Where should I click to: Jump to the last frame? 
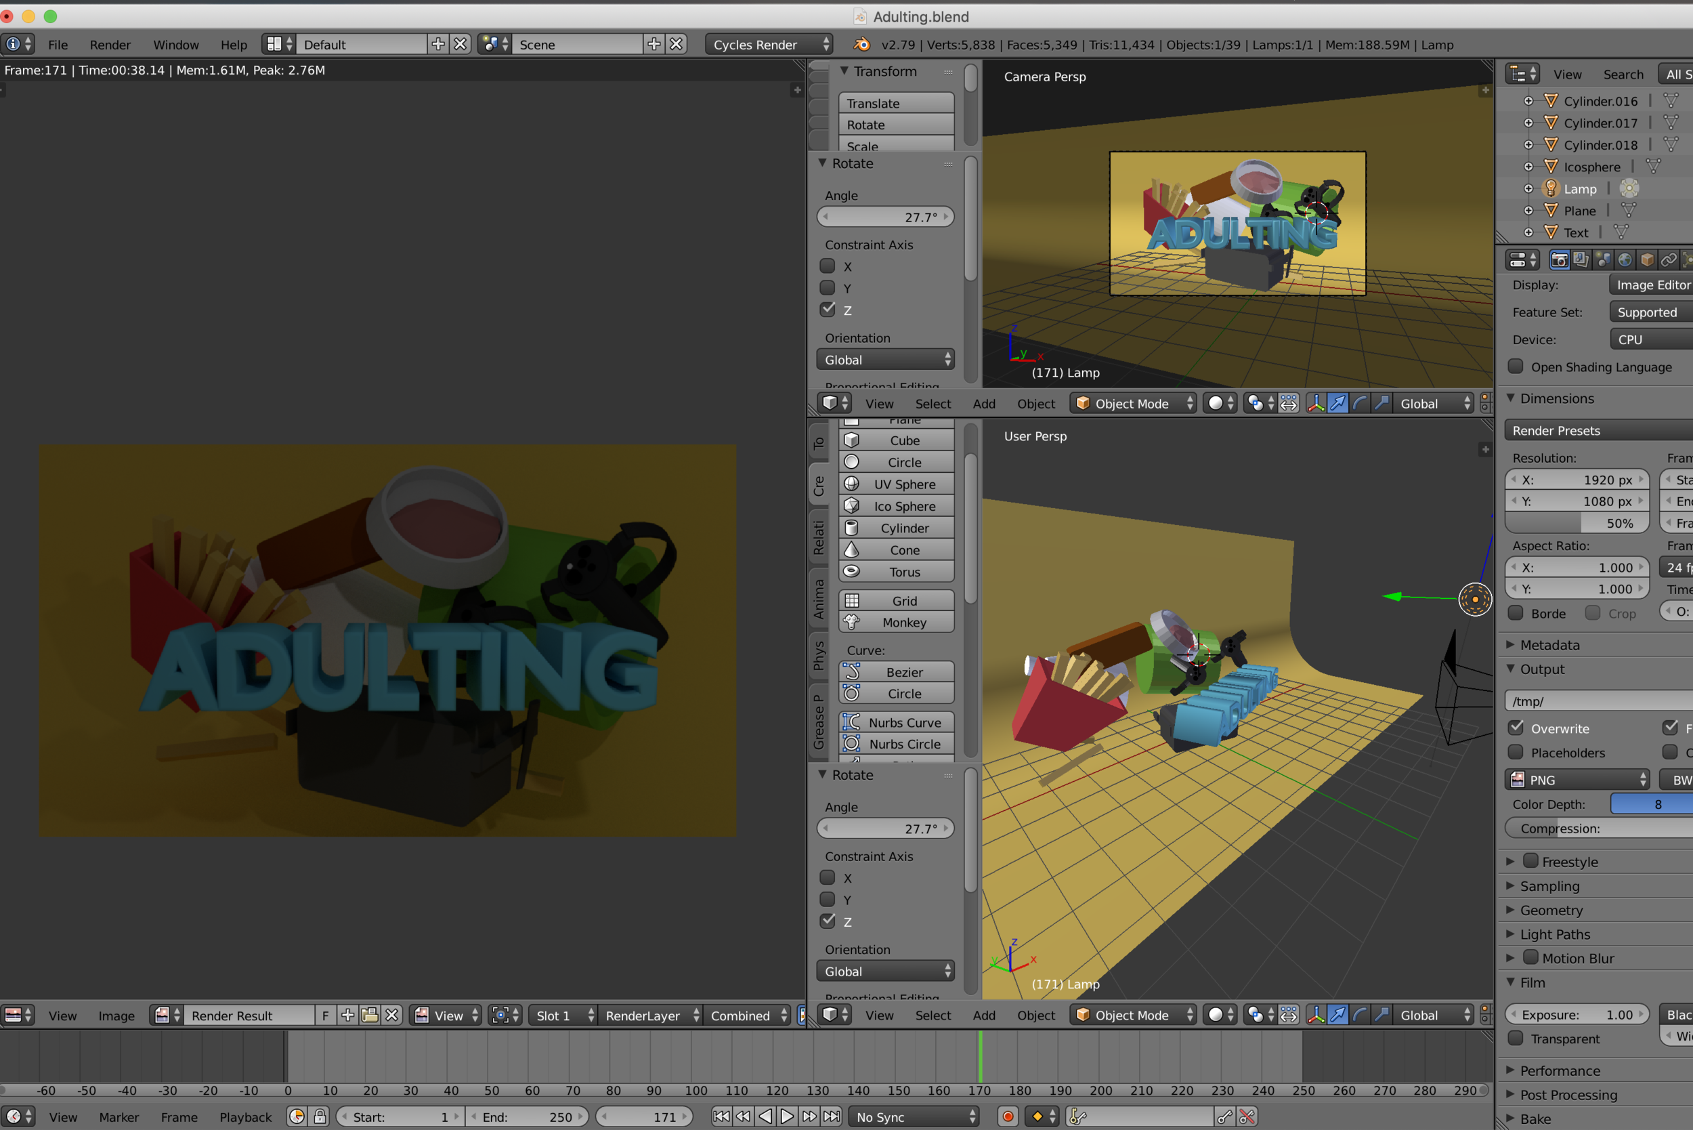coord(832,1116)
